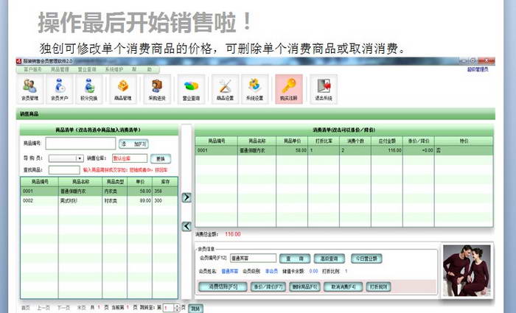
Task: Open the 客户服务 menu
Action: [x=32, y=70]
